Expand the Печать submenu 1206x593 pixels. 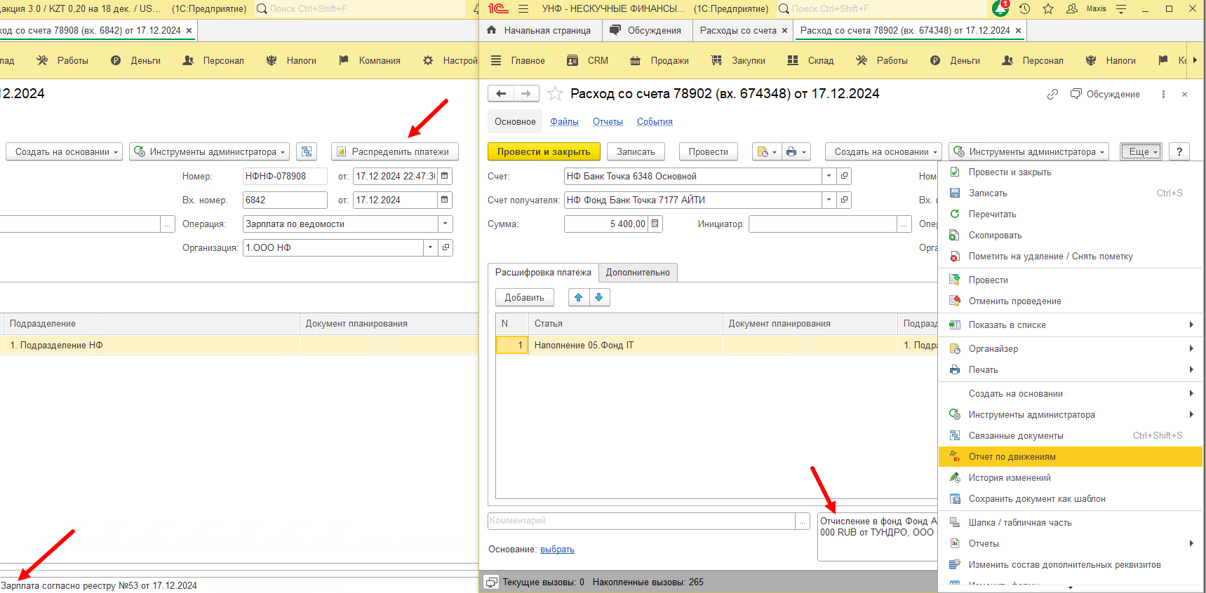pyautogui.click(x=1071, y=369)
